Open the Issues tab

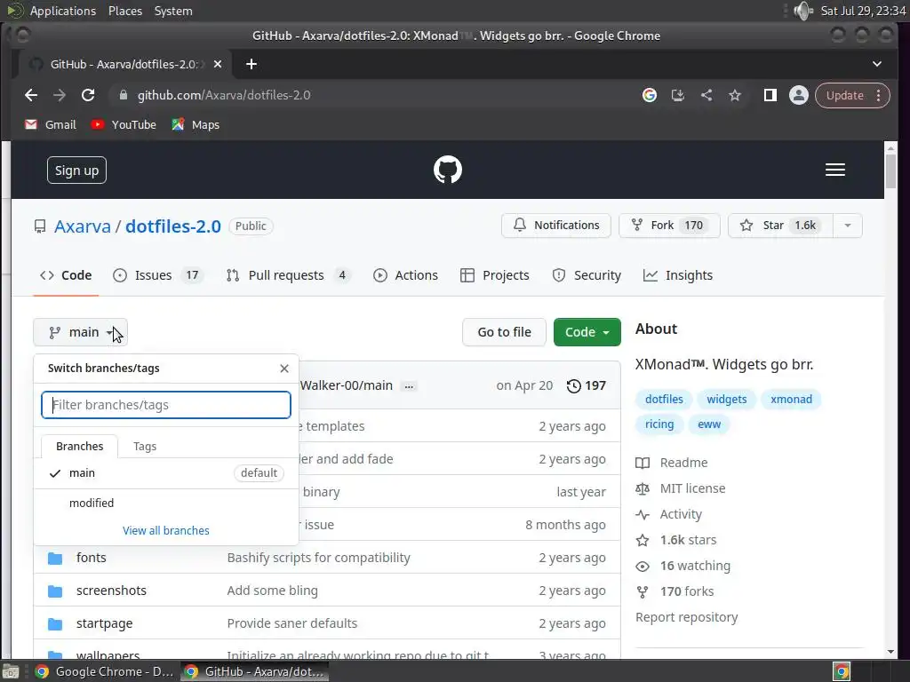[x=158, y=275]
